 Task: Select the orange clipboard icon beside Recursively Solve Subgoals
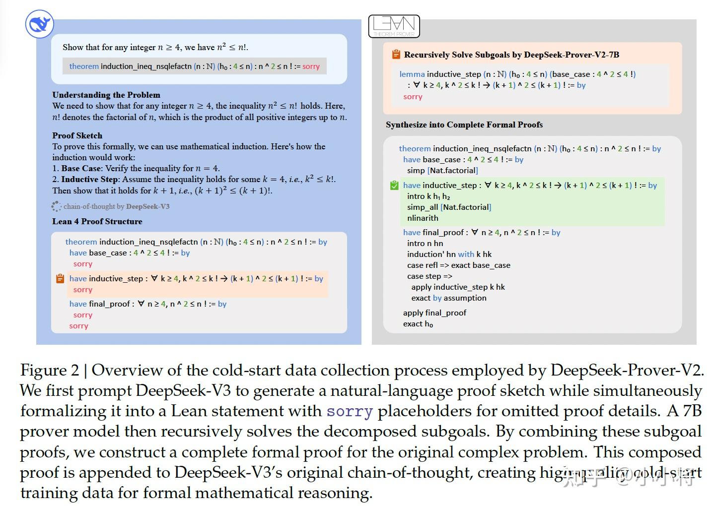[x=395, y=55]
